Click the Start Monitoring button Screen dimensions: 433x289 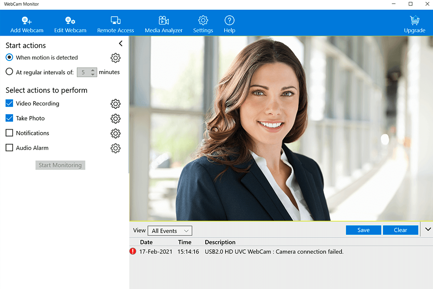[x=60, y=165]
